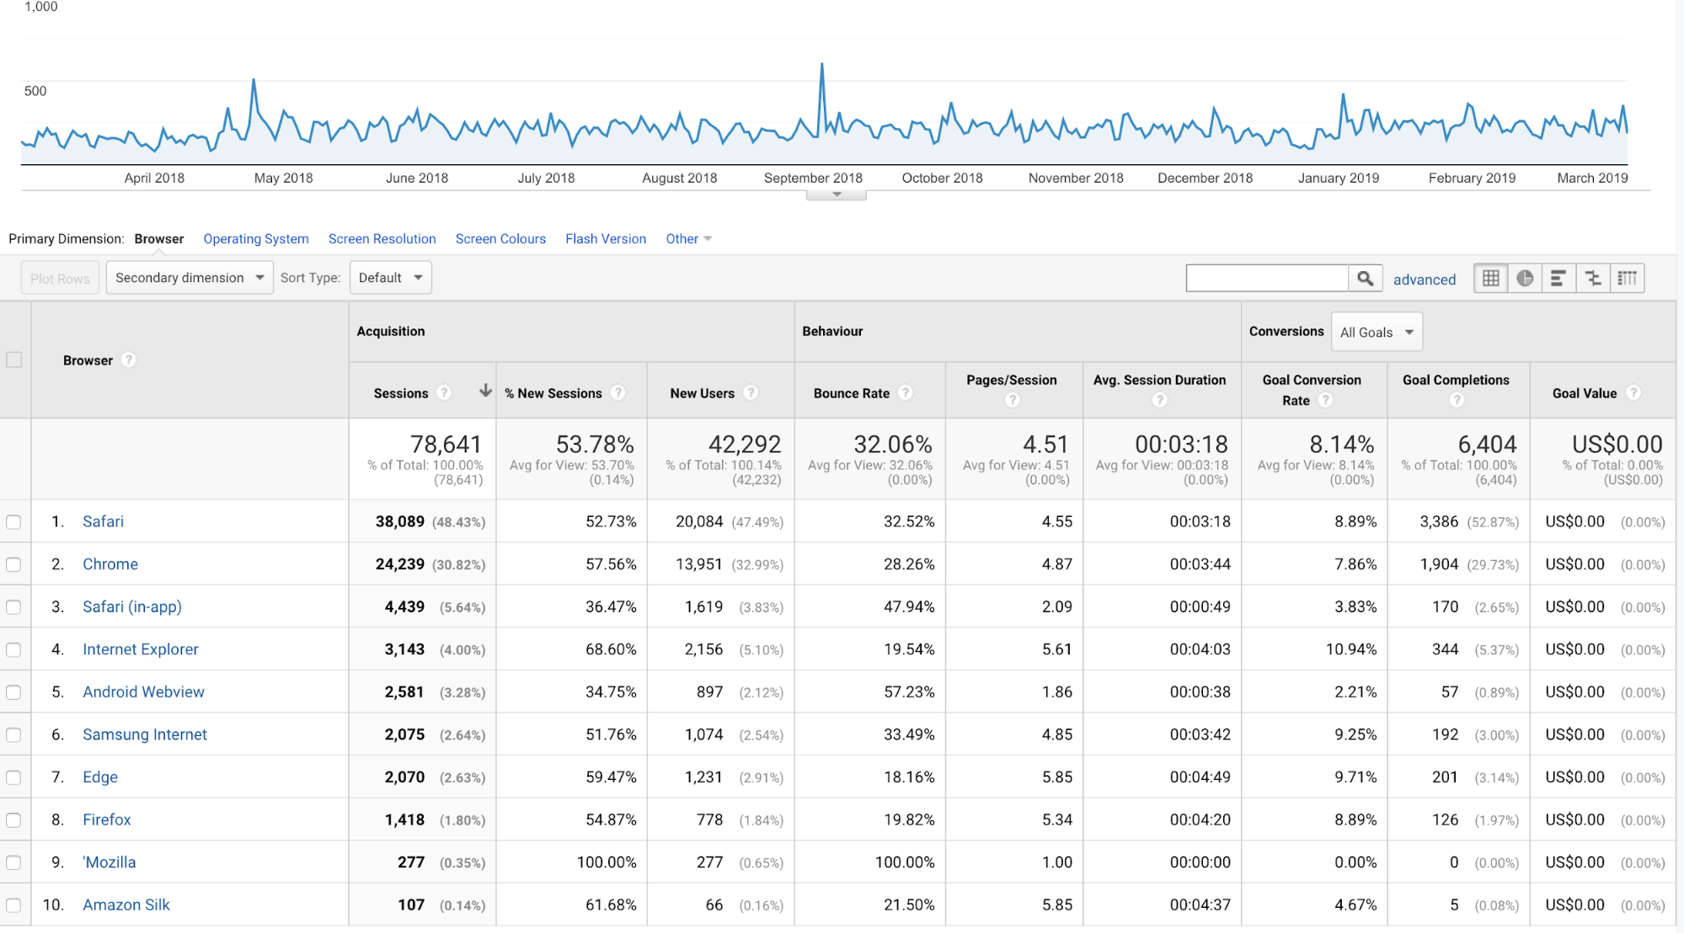
Task: Open help icon under Avg. Session Duration
Action: (1160, 400)
